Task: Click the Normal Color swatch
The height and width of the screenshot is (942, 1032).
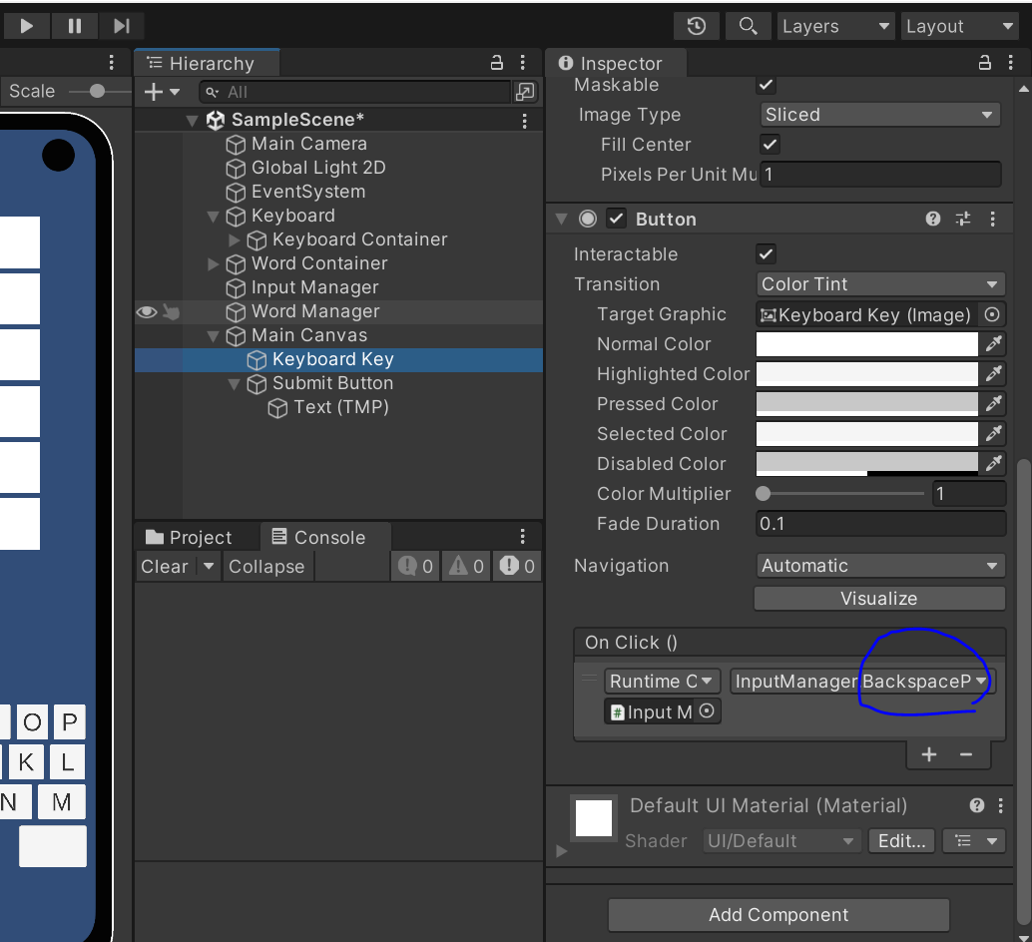Action: [x=866, y=344]
